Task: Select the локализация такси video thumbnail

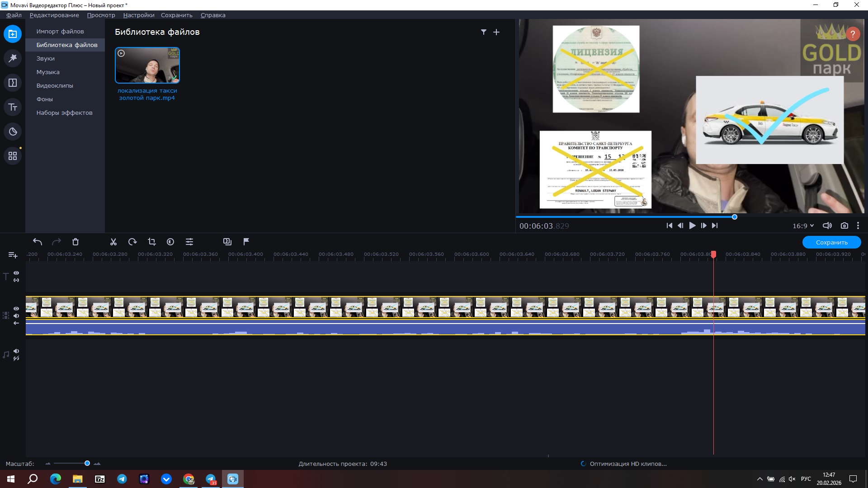Action: 147,66
